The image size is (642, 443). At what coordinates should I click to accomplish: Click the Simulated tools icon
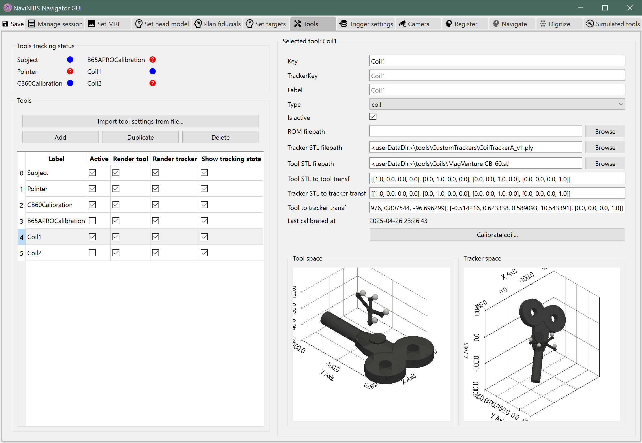point(590,24)
